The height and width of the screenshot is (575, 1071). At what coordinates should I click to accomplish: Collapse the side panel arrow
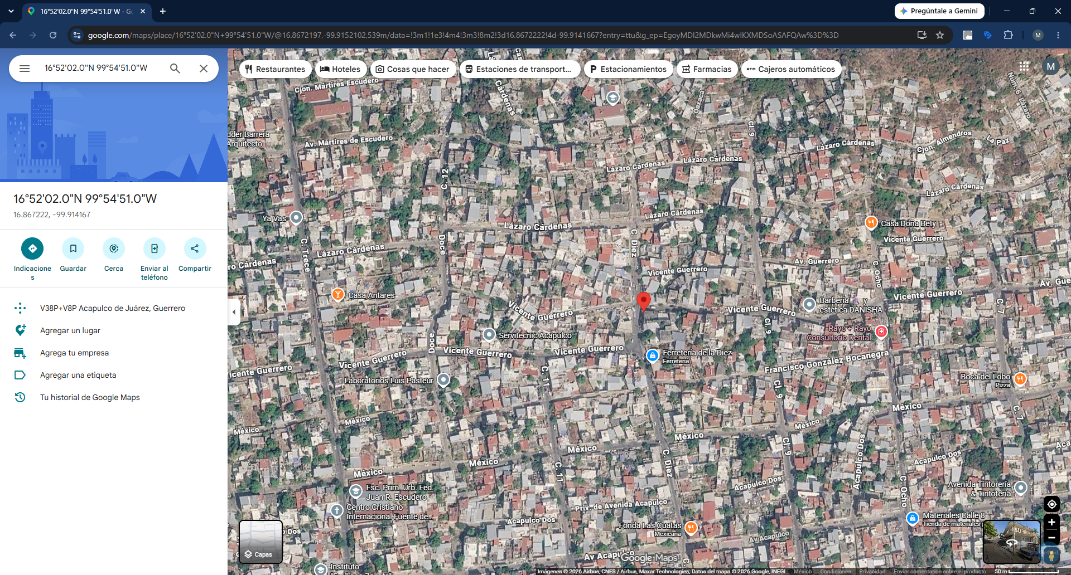234,312
